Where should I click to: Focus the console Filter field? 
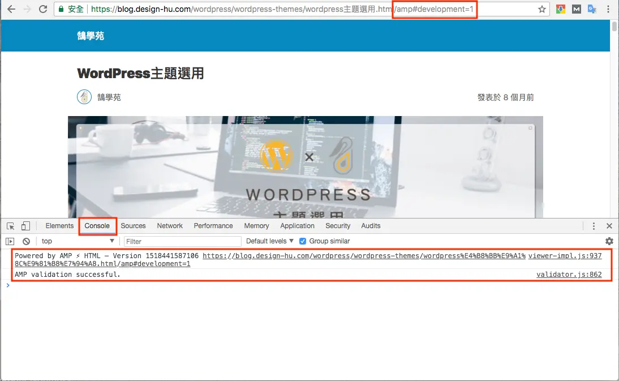(x=182, y=241)
